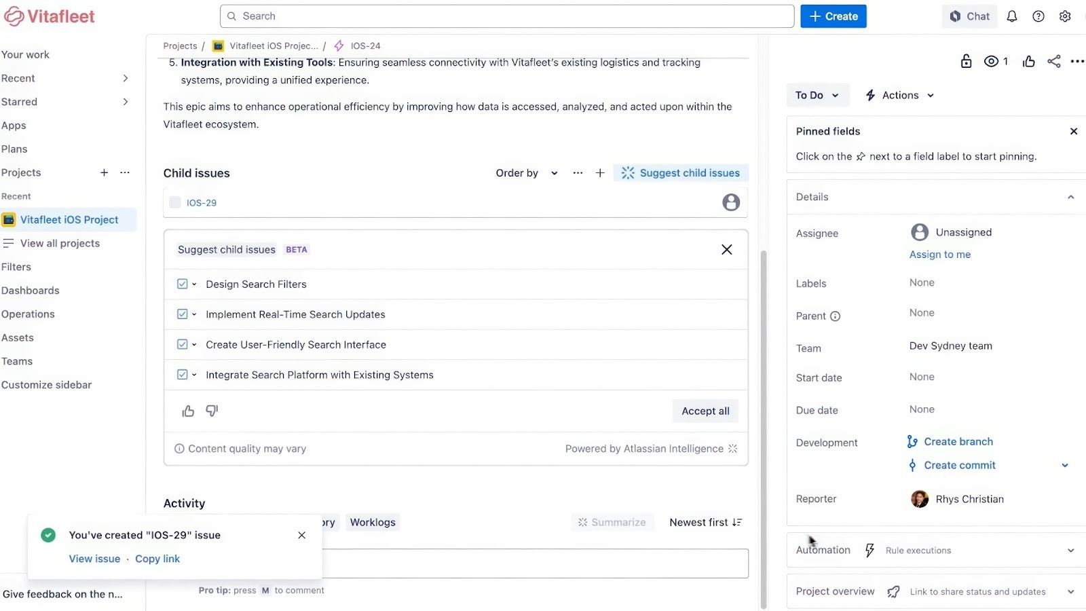The height and width of the screenshot is (611, 1086).
Task: Select Teams in the sidebar
Action: [17, 361]
